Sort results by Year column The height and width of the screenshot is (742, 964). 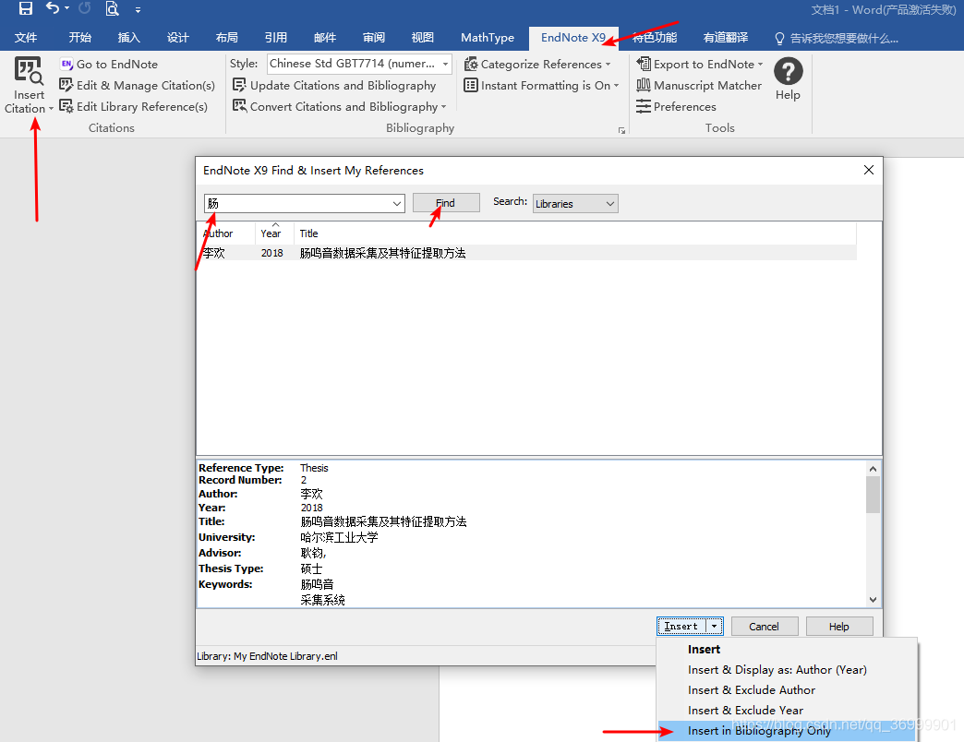[x=274, y=233]
